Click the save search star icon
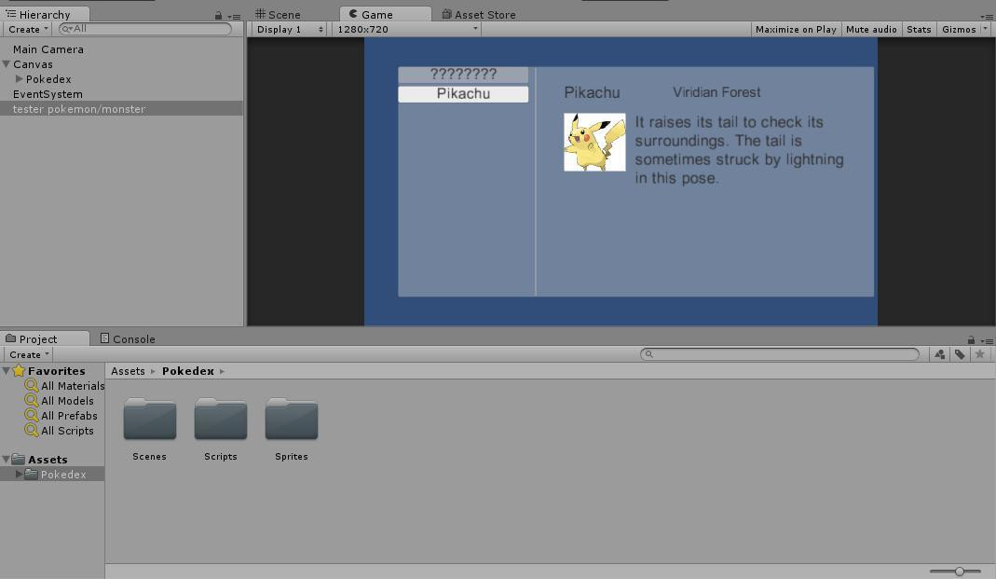The width and height of the screenshot is (996, 579). coord(979,354)
